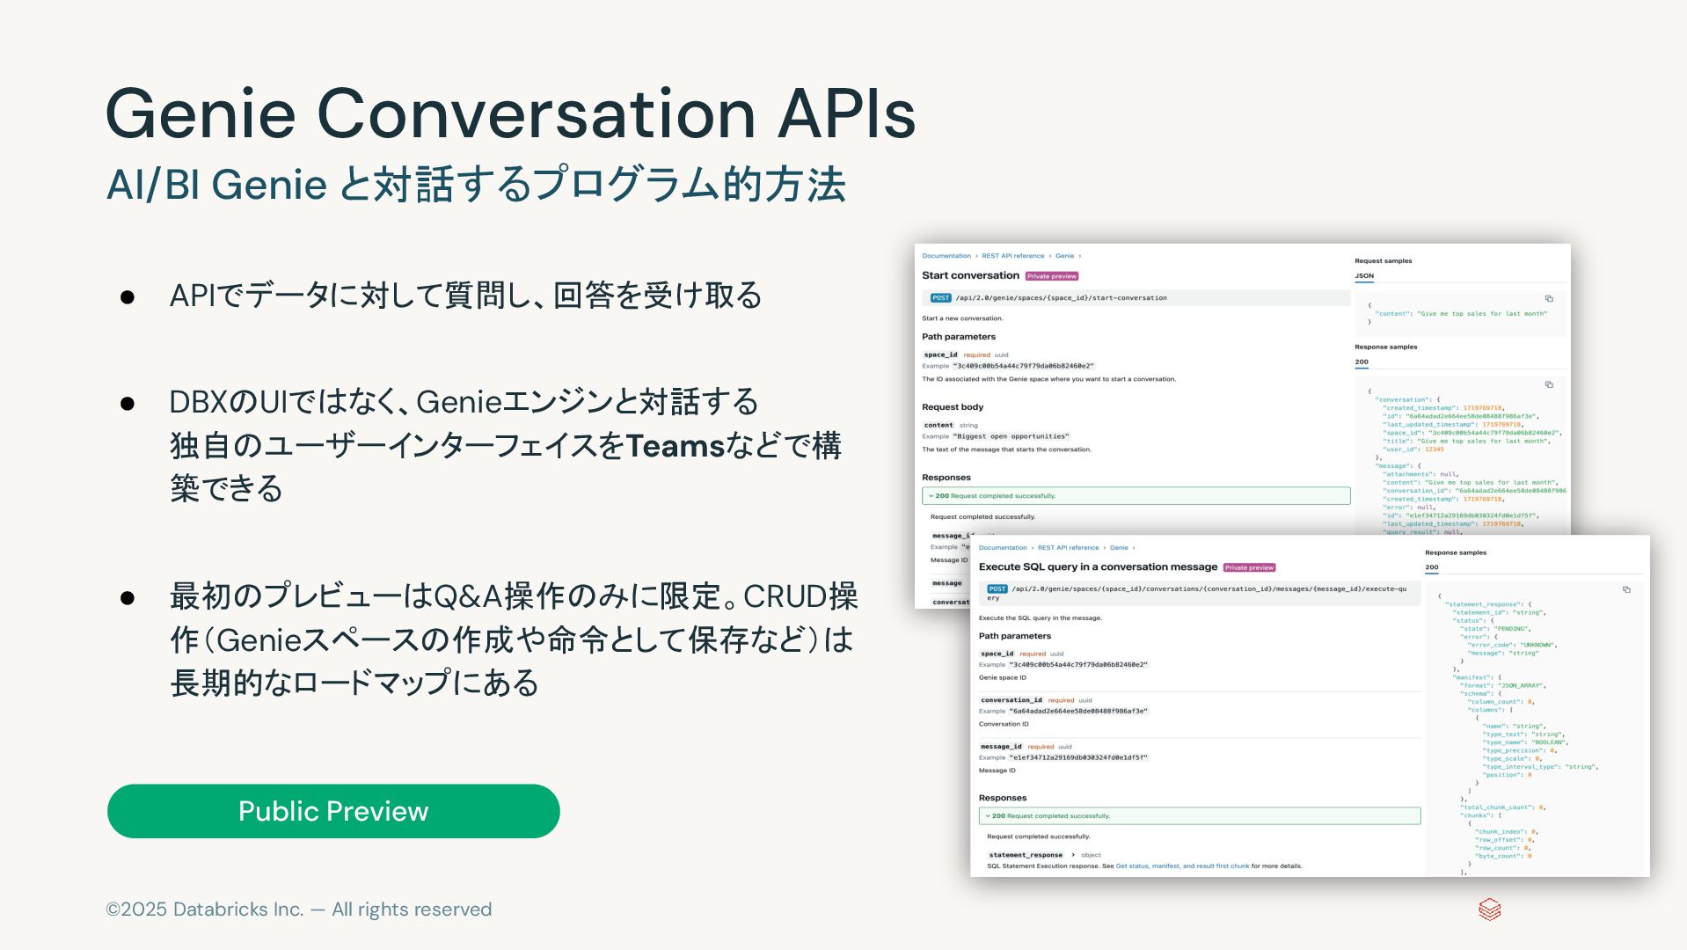The width and height of the screenshot is (1687, 950).
Task: Click the ©2025 Databricks Inc. copyright text
Action: [299, 910]
